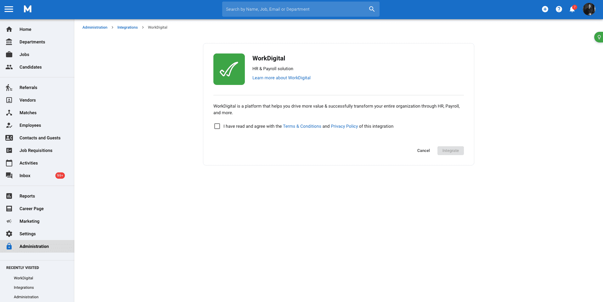603x302 pixels.
Task: Click the Matches icon
Action: [x=9, y=113]
